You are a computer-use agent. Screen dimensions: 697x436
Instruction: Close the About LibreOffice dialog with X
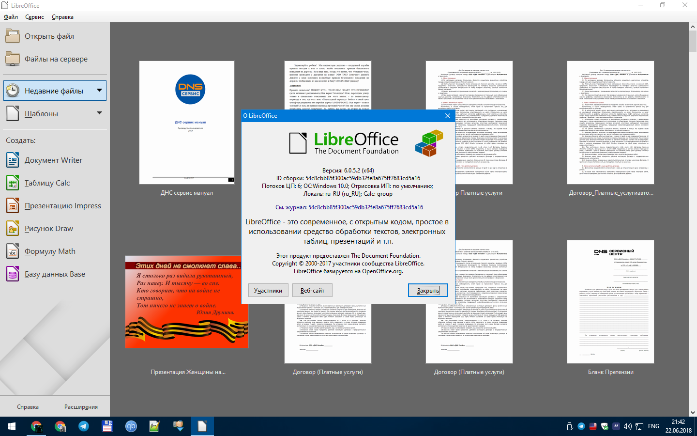coord(448,116)
